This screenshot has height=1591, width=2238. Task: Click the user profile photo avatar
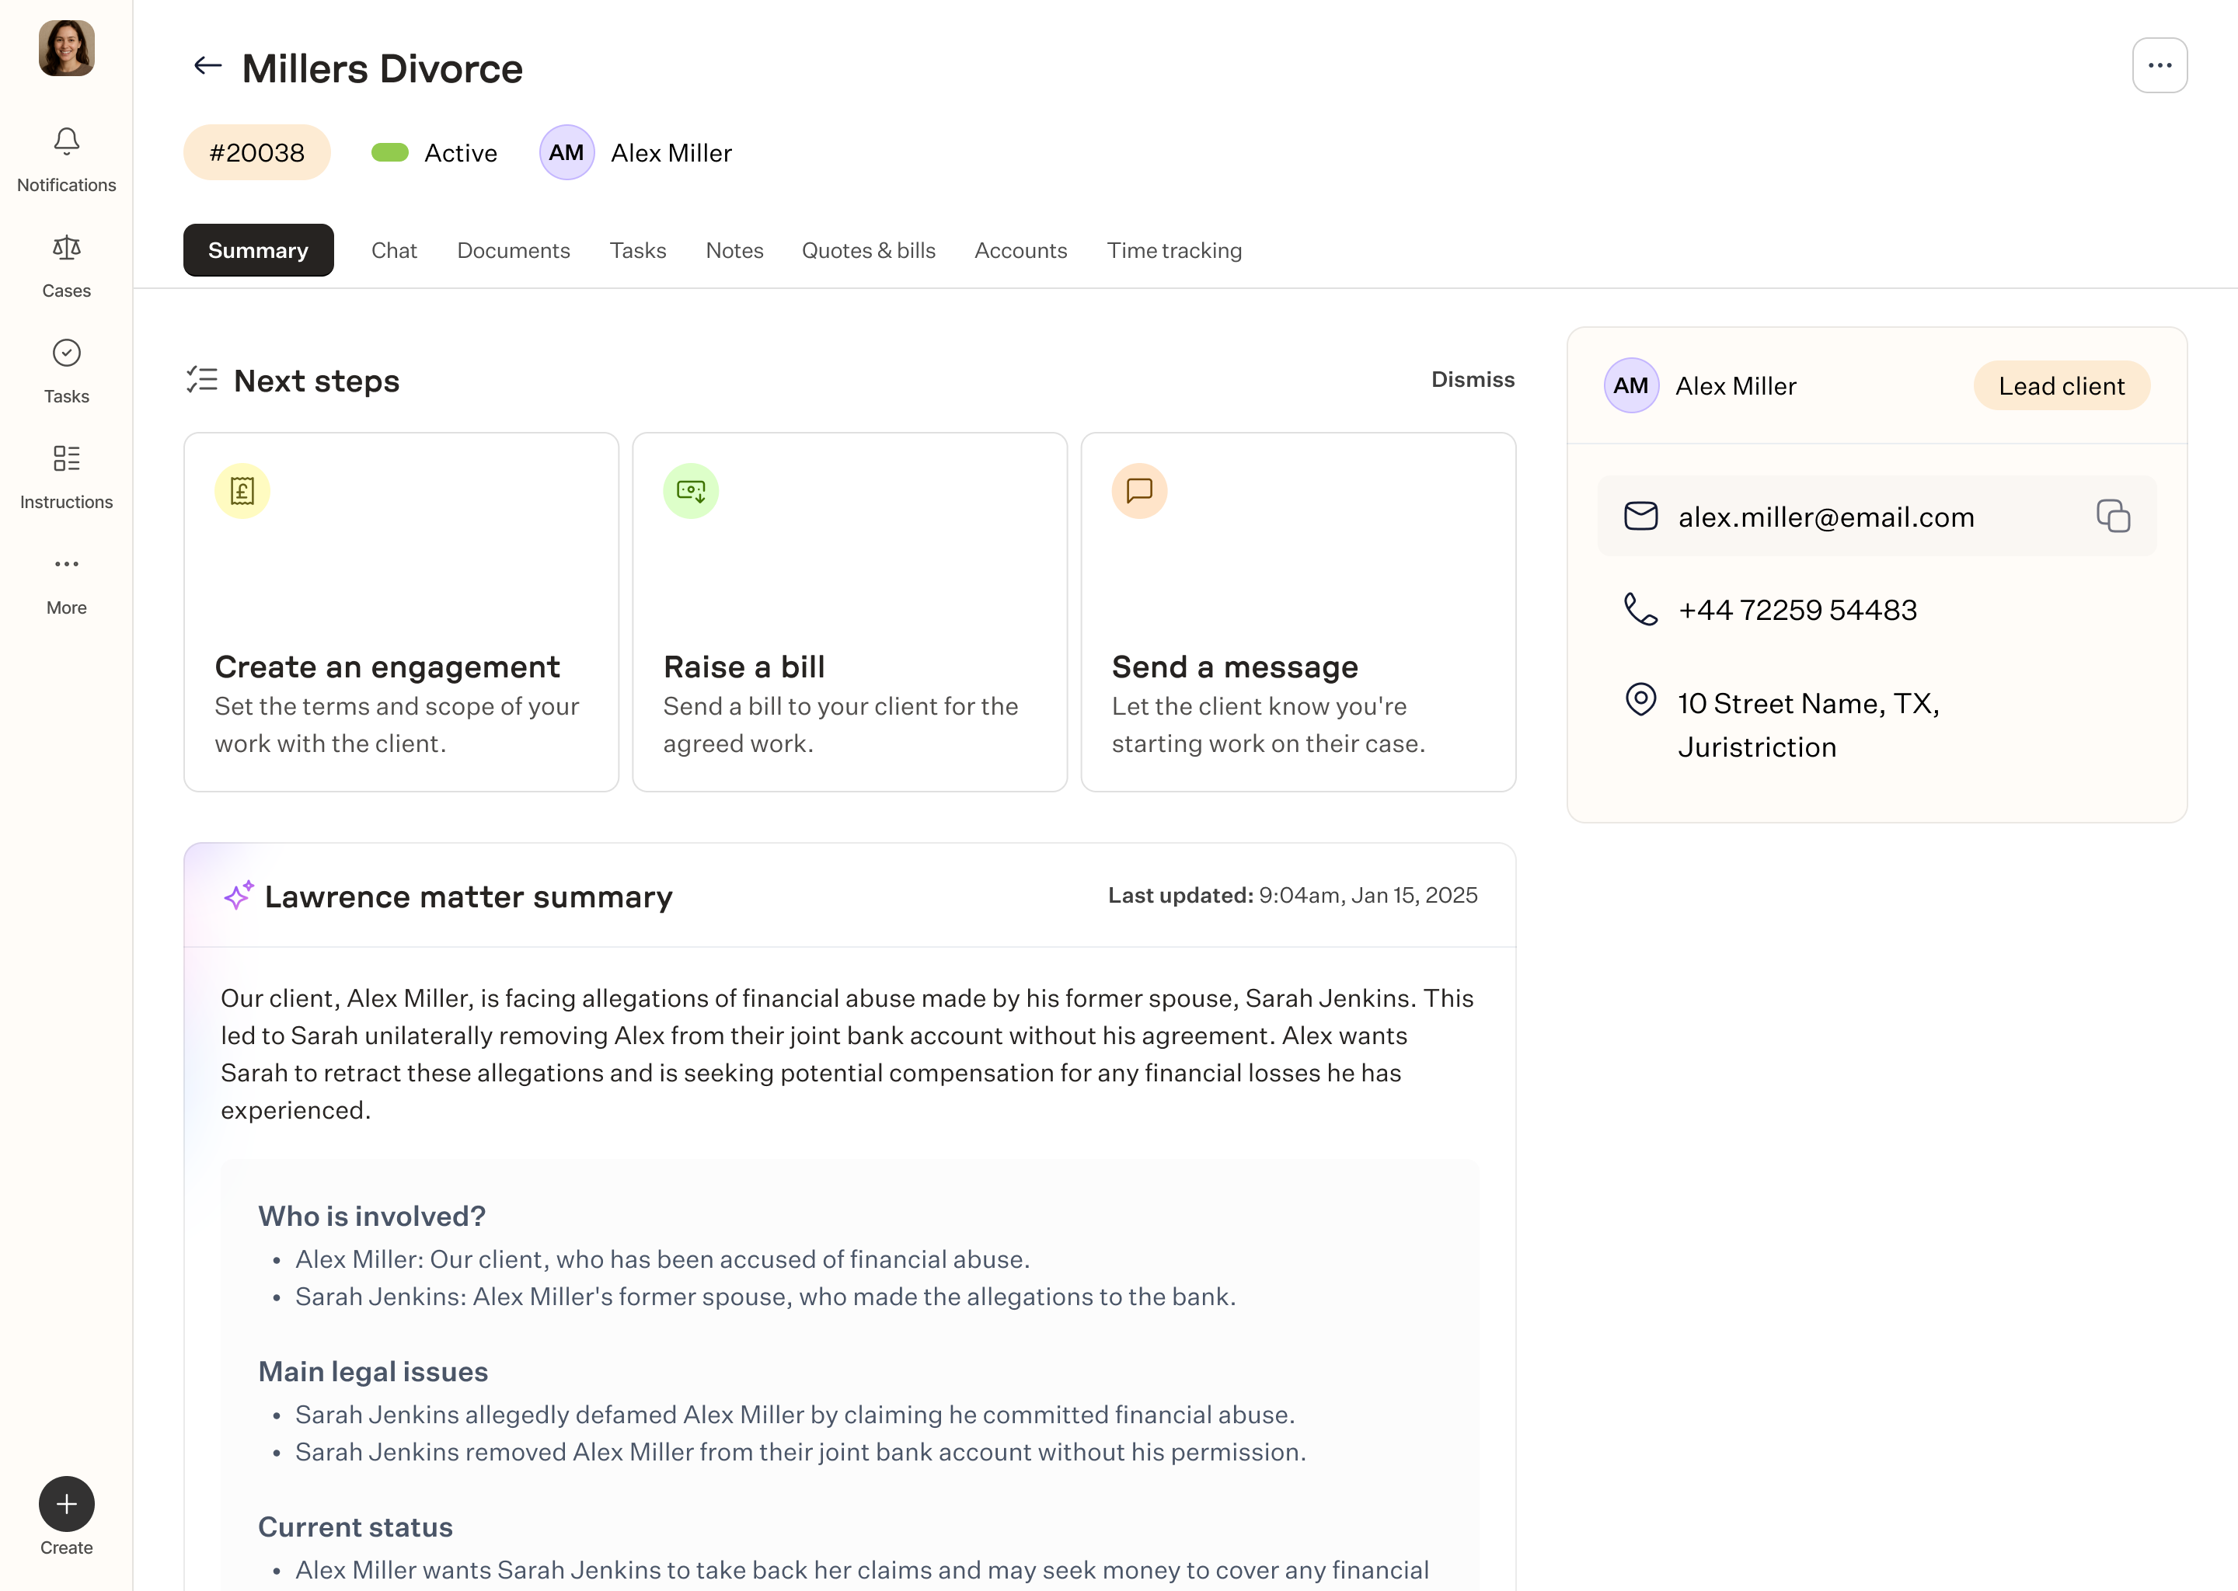67,48
